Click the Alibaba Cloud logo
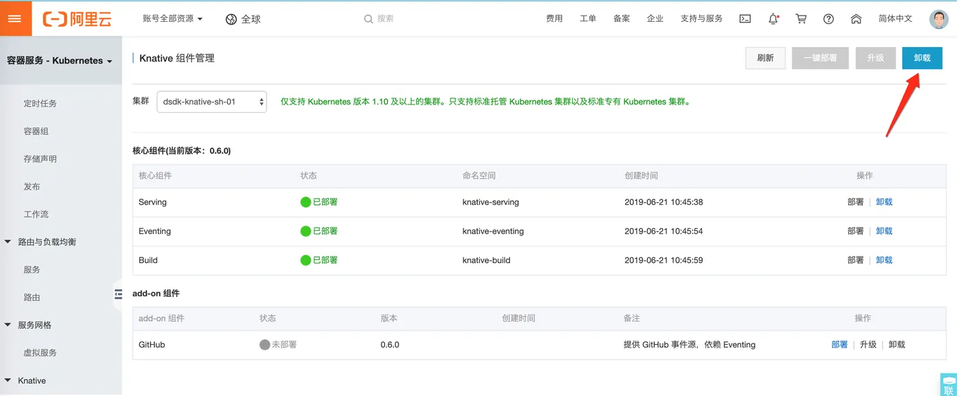The height and width of the screenshot is (396, 957). click(x=77, y=19)
